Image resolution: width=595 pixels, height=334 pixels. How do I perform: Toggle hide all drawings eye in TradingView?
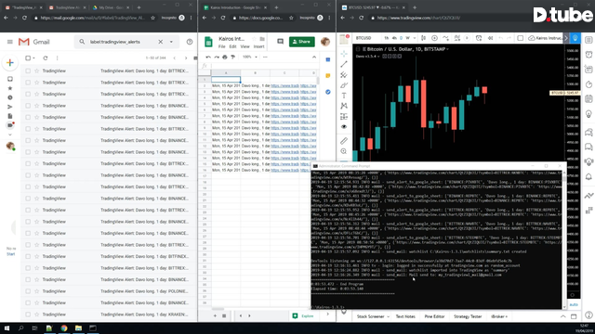click(344, 127)
